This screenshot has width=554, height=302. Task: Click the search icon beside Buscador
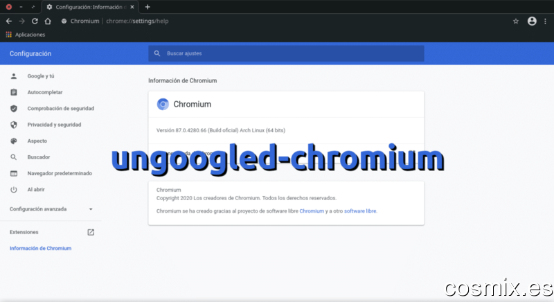coord(14,157)
